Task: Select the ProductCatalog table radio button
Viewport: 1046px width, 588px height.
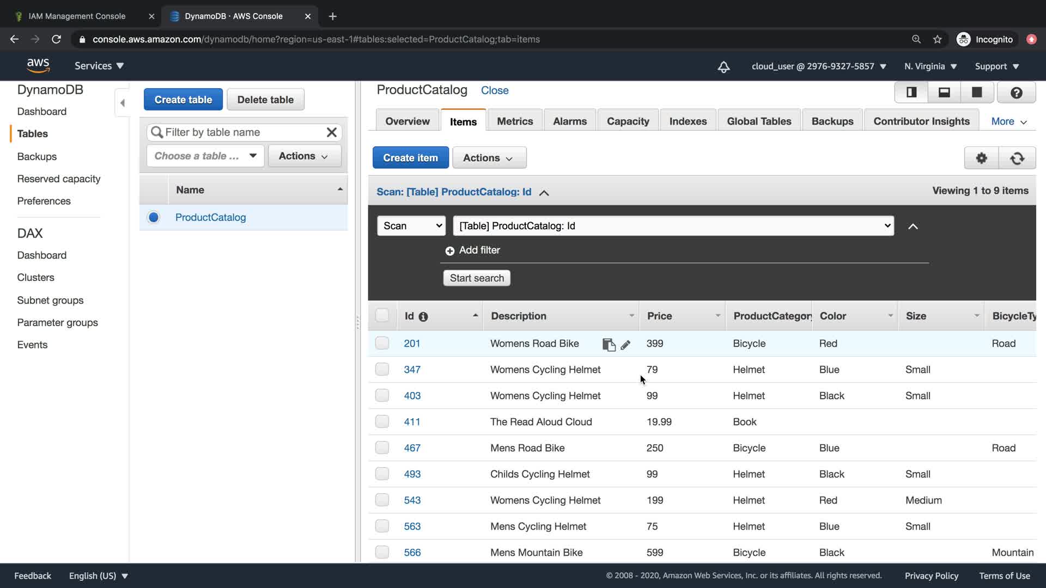Action: pyautogui.click(x=154, y=217)
